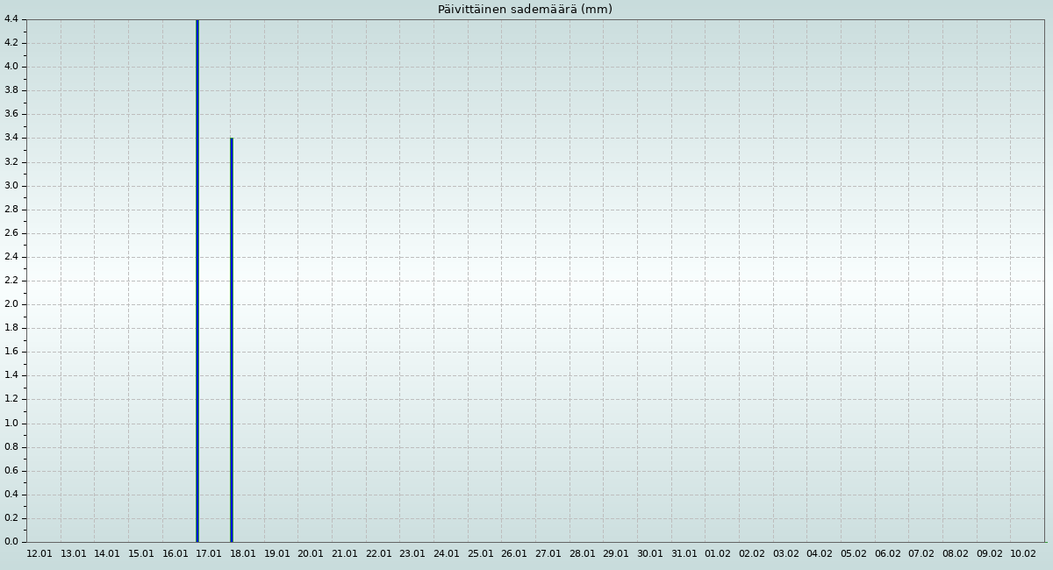Select the 1.0 y-axis value label
Image resolution: width=1053 pixels, height=570 pixels.
11,424
